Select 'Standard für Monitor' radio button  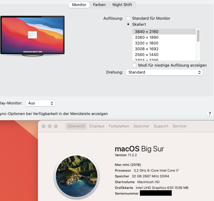click(x=128, y=18)
